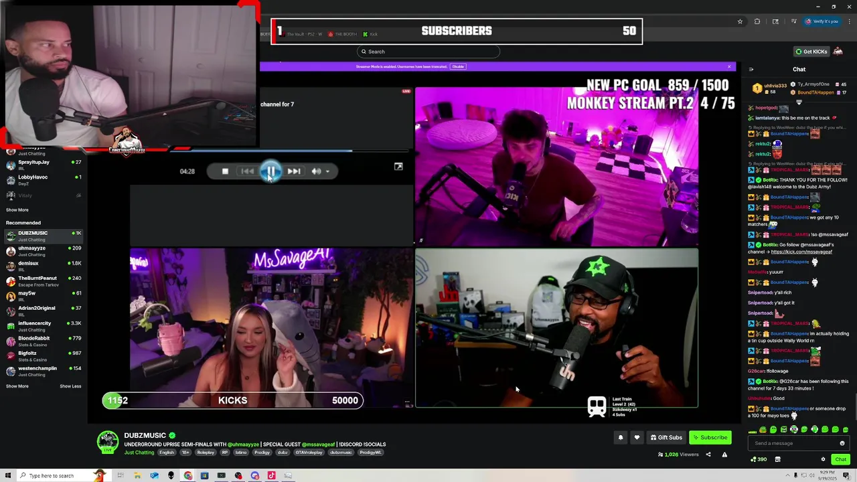The image size is (857, 482).
Task: Open uhmaayyze recommended channel
Action: pos(44,251)
